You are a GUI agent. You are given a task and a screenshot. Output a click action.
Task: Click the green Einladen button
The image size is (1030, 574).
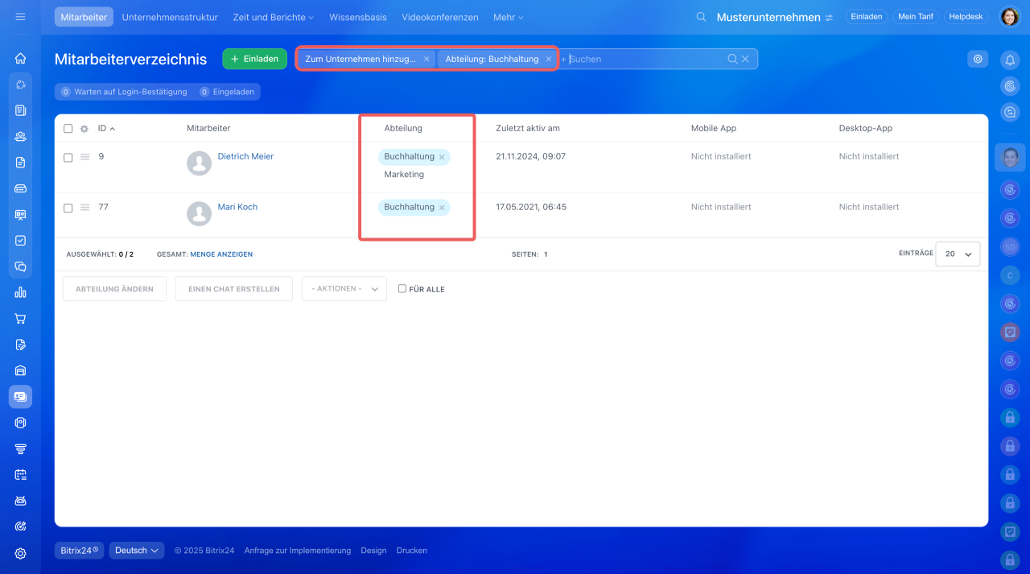click(255, 59)
